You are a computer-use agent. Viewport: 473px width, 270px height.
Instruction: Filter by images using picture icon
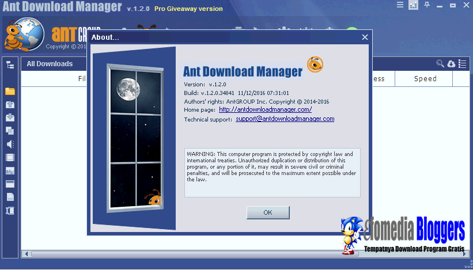click(x=10, y=171)
